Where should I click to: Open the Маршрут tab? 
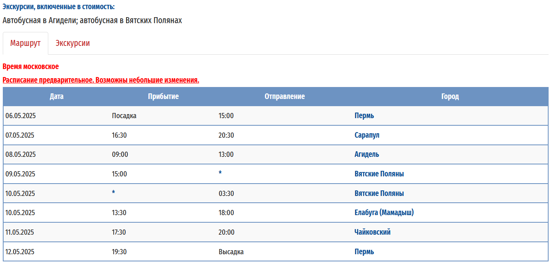[x=26, y=44]
